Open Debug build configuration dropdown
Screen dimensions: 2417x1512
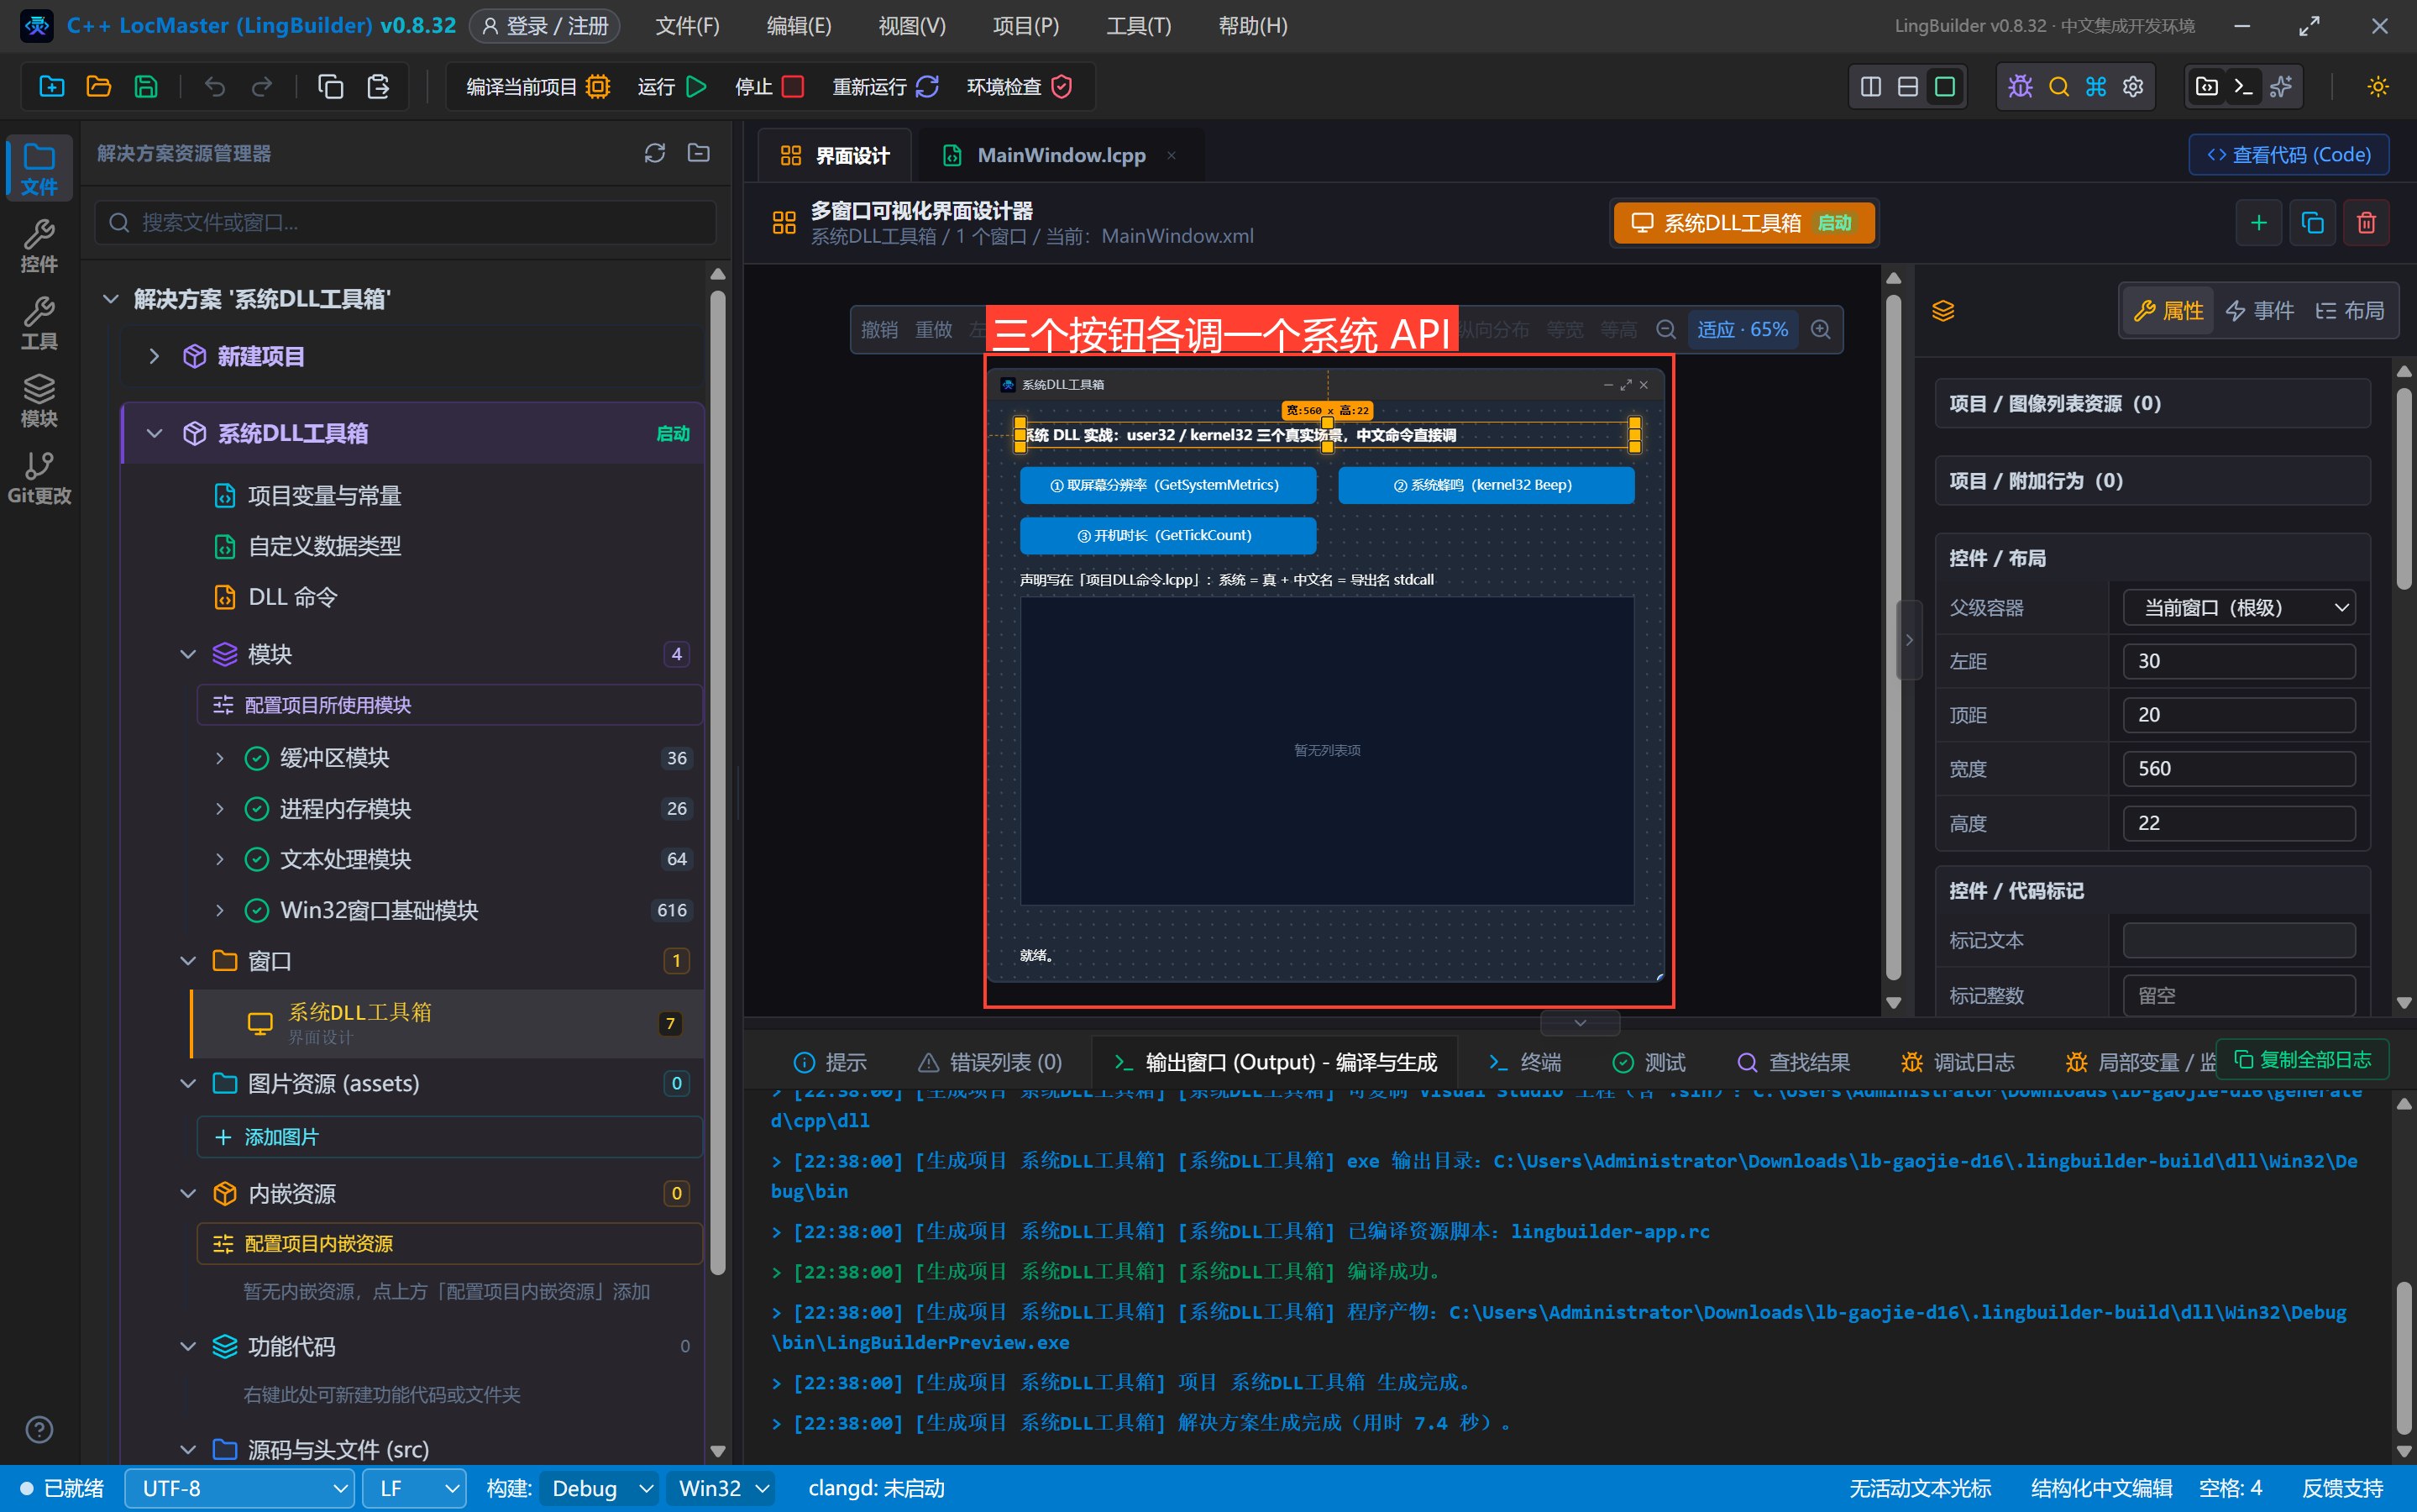[598, 1488]
